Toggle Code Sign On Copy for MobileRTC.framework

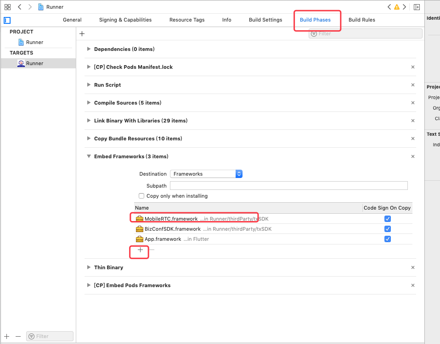point(388,219)
